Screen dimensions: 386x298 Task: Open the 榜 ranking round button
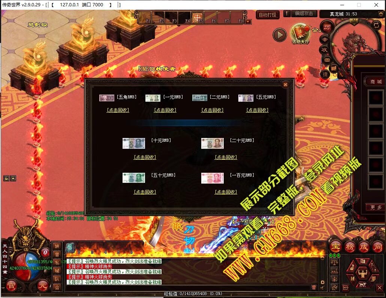[349, 247]
